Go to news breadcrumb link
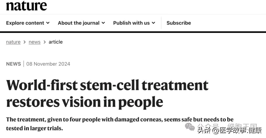The image size is (266, 138). click(35, 42)
